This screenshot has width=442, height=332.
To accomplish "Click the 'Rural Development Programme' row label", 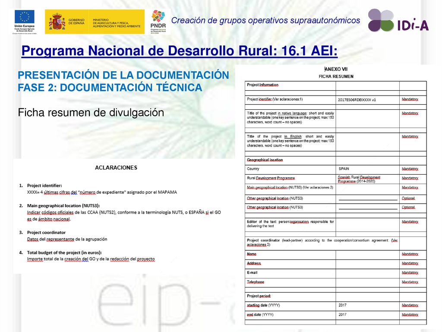I will [x=271, y=178].
